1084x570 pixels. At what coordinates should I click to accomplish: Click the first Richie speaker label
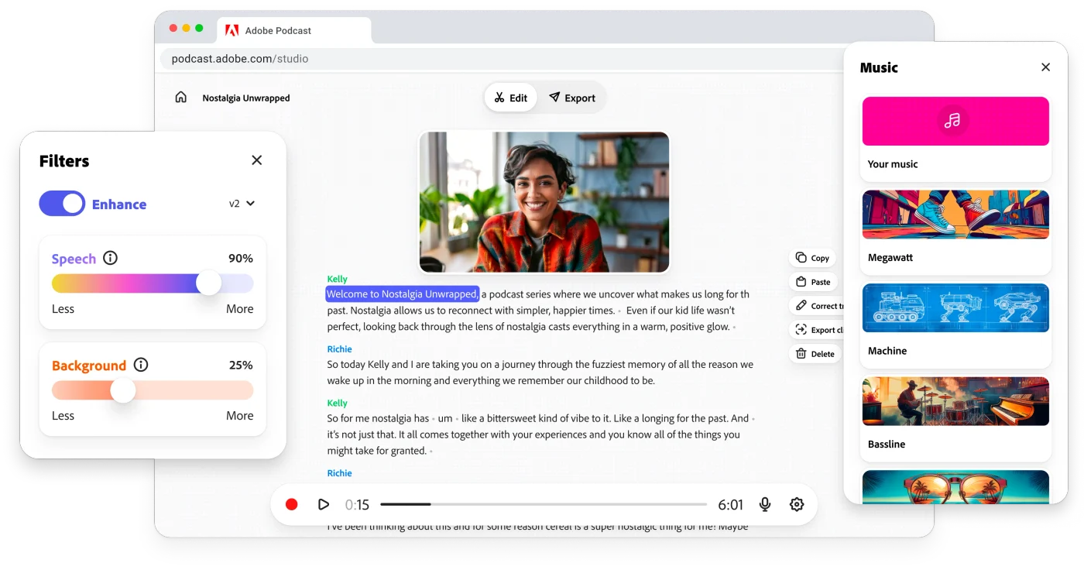pos(339,349)
